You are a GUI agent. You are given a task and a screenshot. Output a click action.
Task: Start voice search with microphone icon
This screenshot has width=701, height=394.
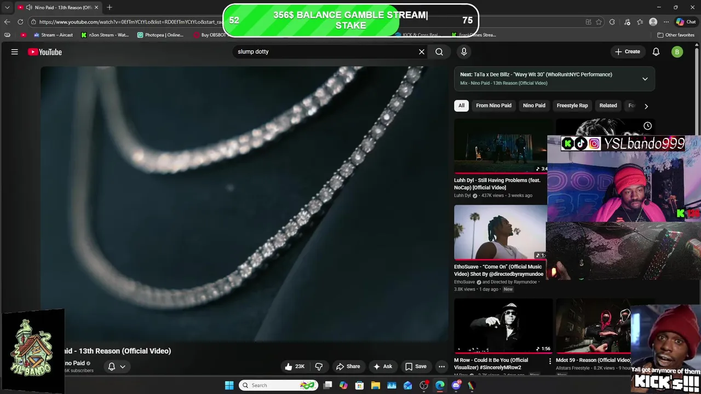[x=464, y=52]
